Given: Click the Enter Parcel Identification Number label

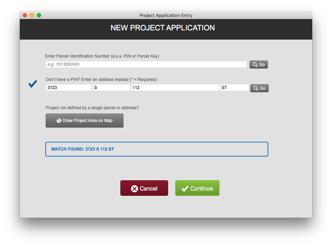Looking at the screenshot, I should pyautogui.click(x=102, y=56).
